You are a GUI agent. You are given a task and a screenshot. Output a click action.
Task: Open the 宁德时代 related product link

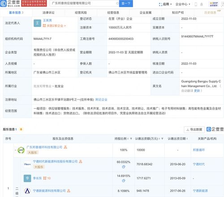199,164
